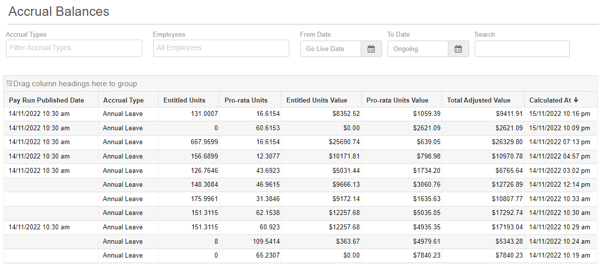The image size is (599, 264).
Task: Open the From Date calendar picker icon
Action: [371, 49]
